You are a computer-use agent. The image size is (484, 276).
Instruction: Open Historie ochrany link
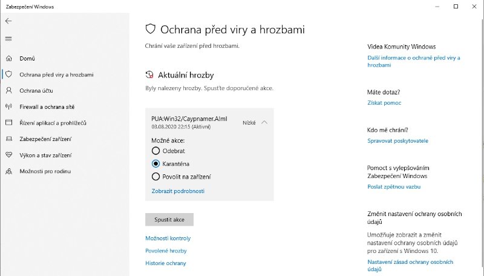click(166, 263)
